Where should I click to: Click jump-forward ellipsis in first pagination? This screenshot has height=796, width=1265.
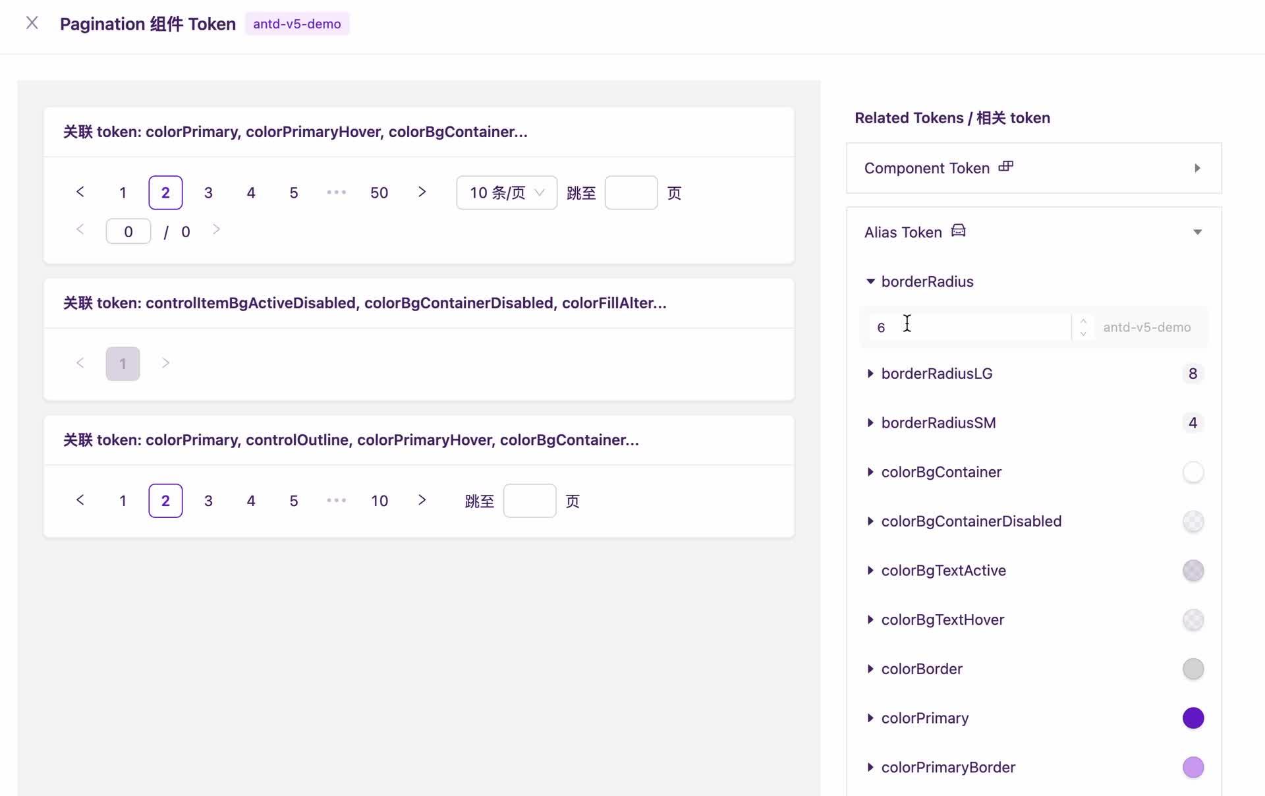(x=336, y=192)
